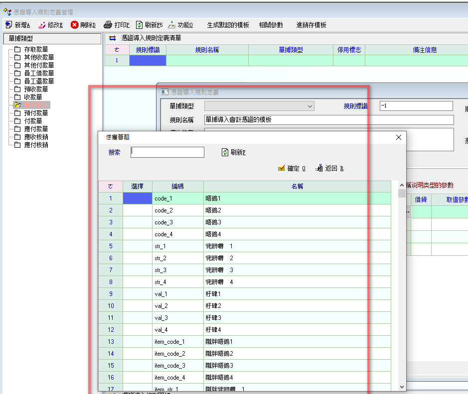
Task: Tick the 選擇 cell for code_2
Action: pos(137,210)
